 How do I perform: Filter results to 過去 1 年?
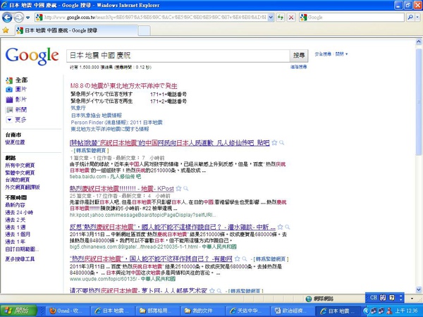click(x=16, y=242)
